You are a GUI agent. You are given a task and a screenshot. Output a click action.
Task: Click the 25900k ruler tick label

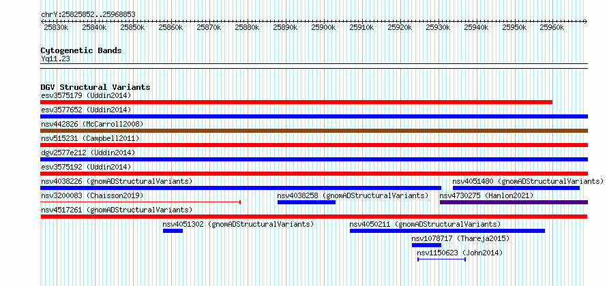point(324,27)
